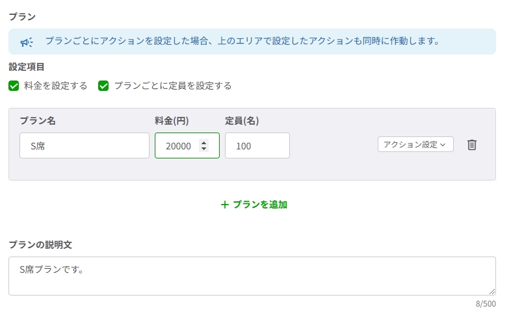Screen dimensions: 511x315
Task: Decrease 料金 with the down stepper arrow
Action: click(x=204, y=149)
